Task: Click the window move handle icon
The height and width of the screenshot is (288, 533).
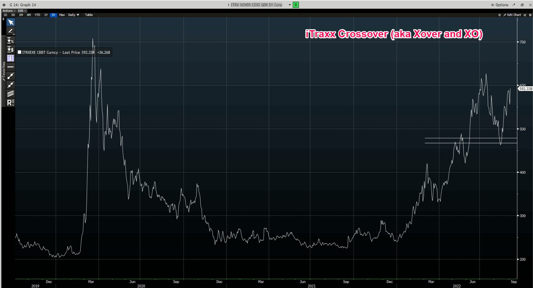Action: 4,5
